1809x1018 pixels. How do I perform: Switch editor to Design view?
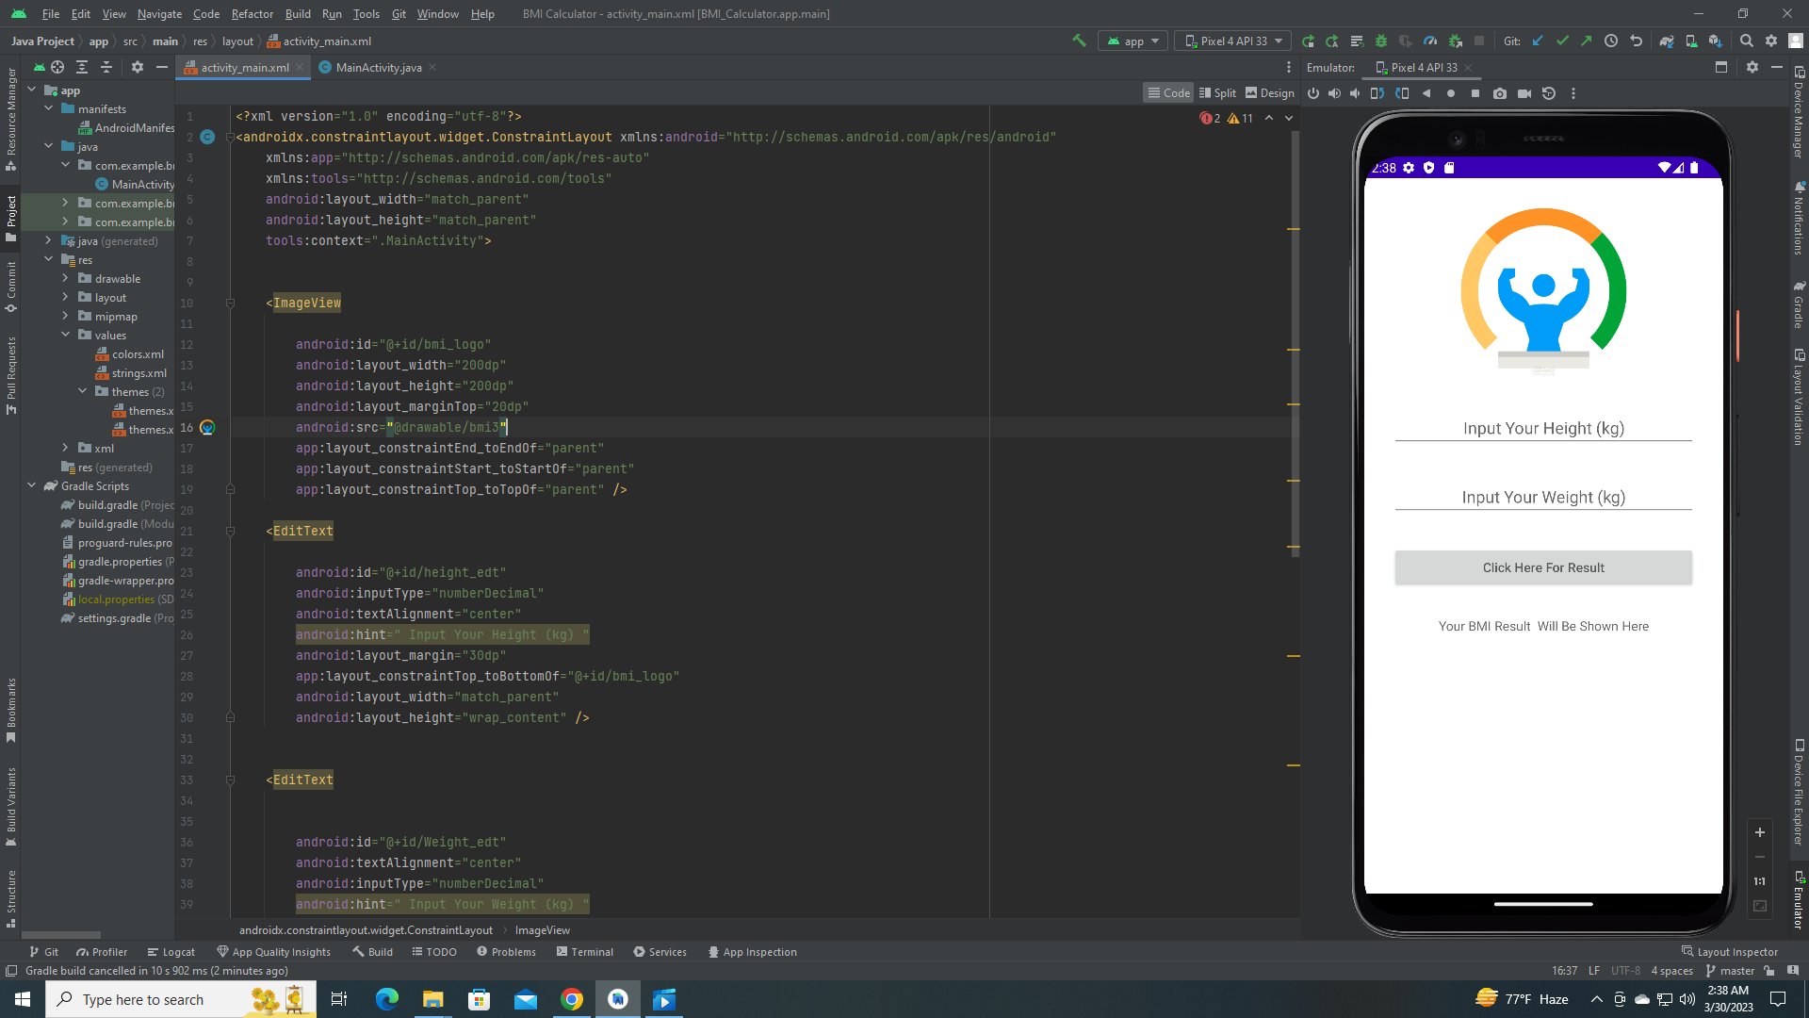click(x=1269, y=92)
